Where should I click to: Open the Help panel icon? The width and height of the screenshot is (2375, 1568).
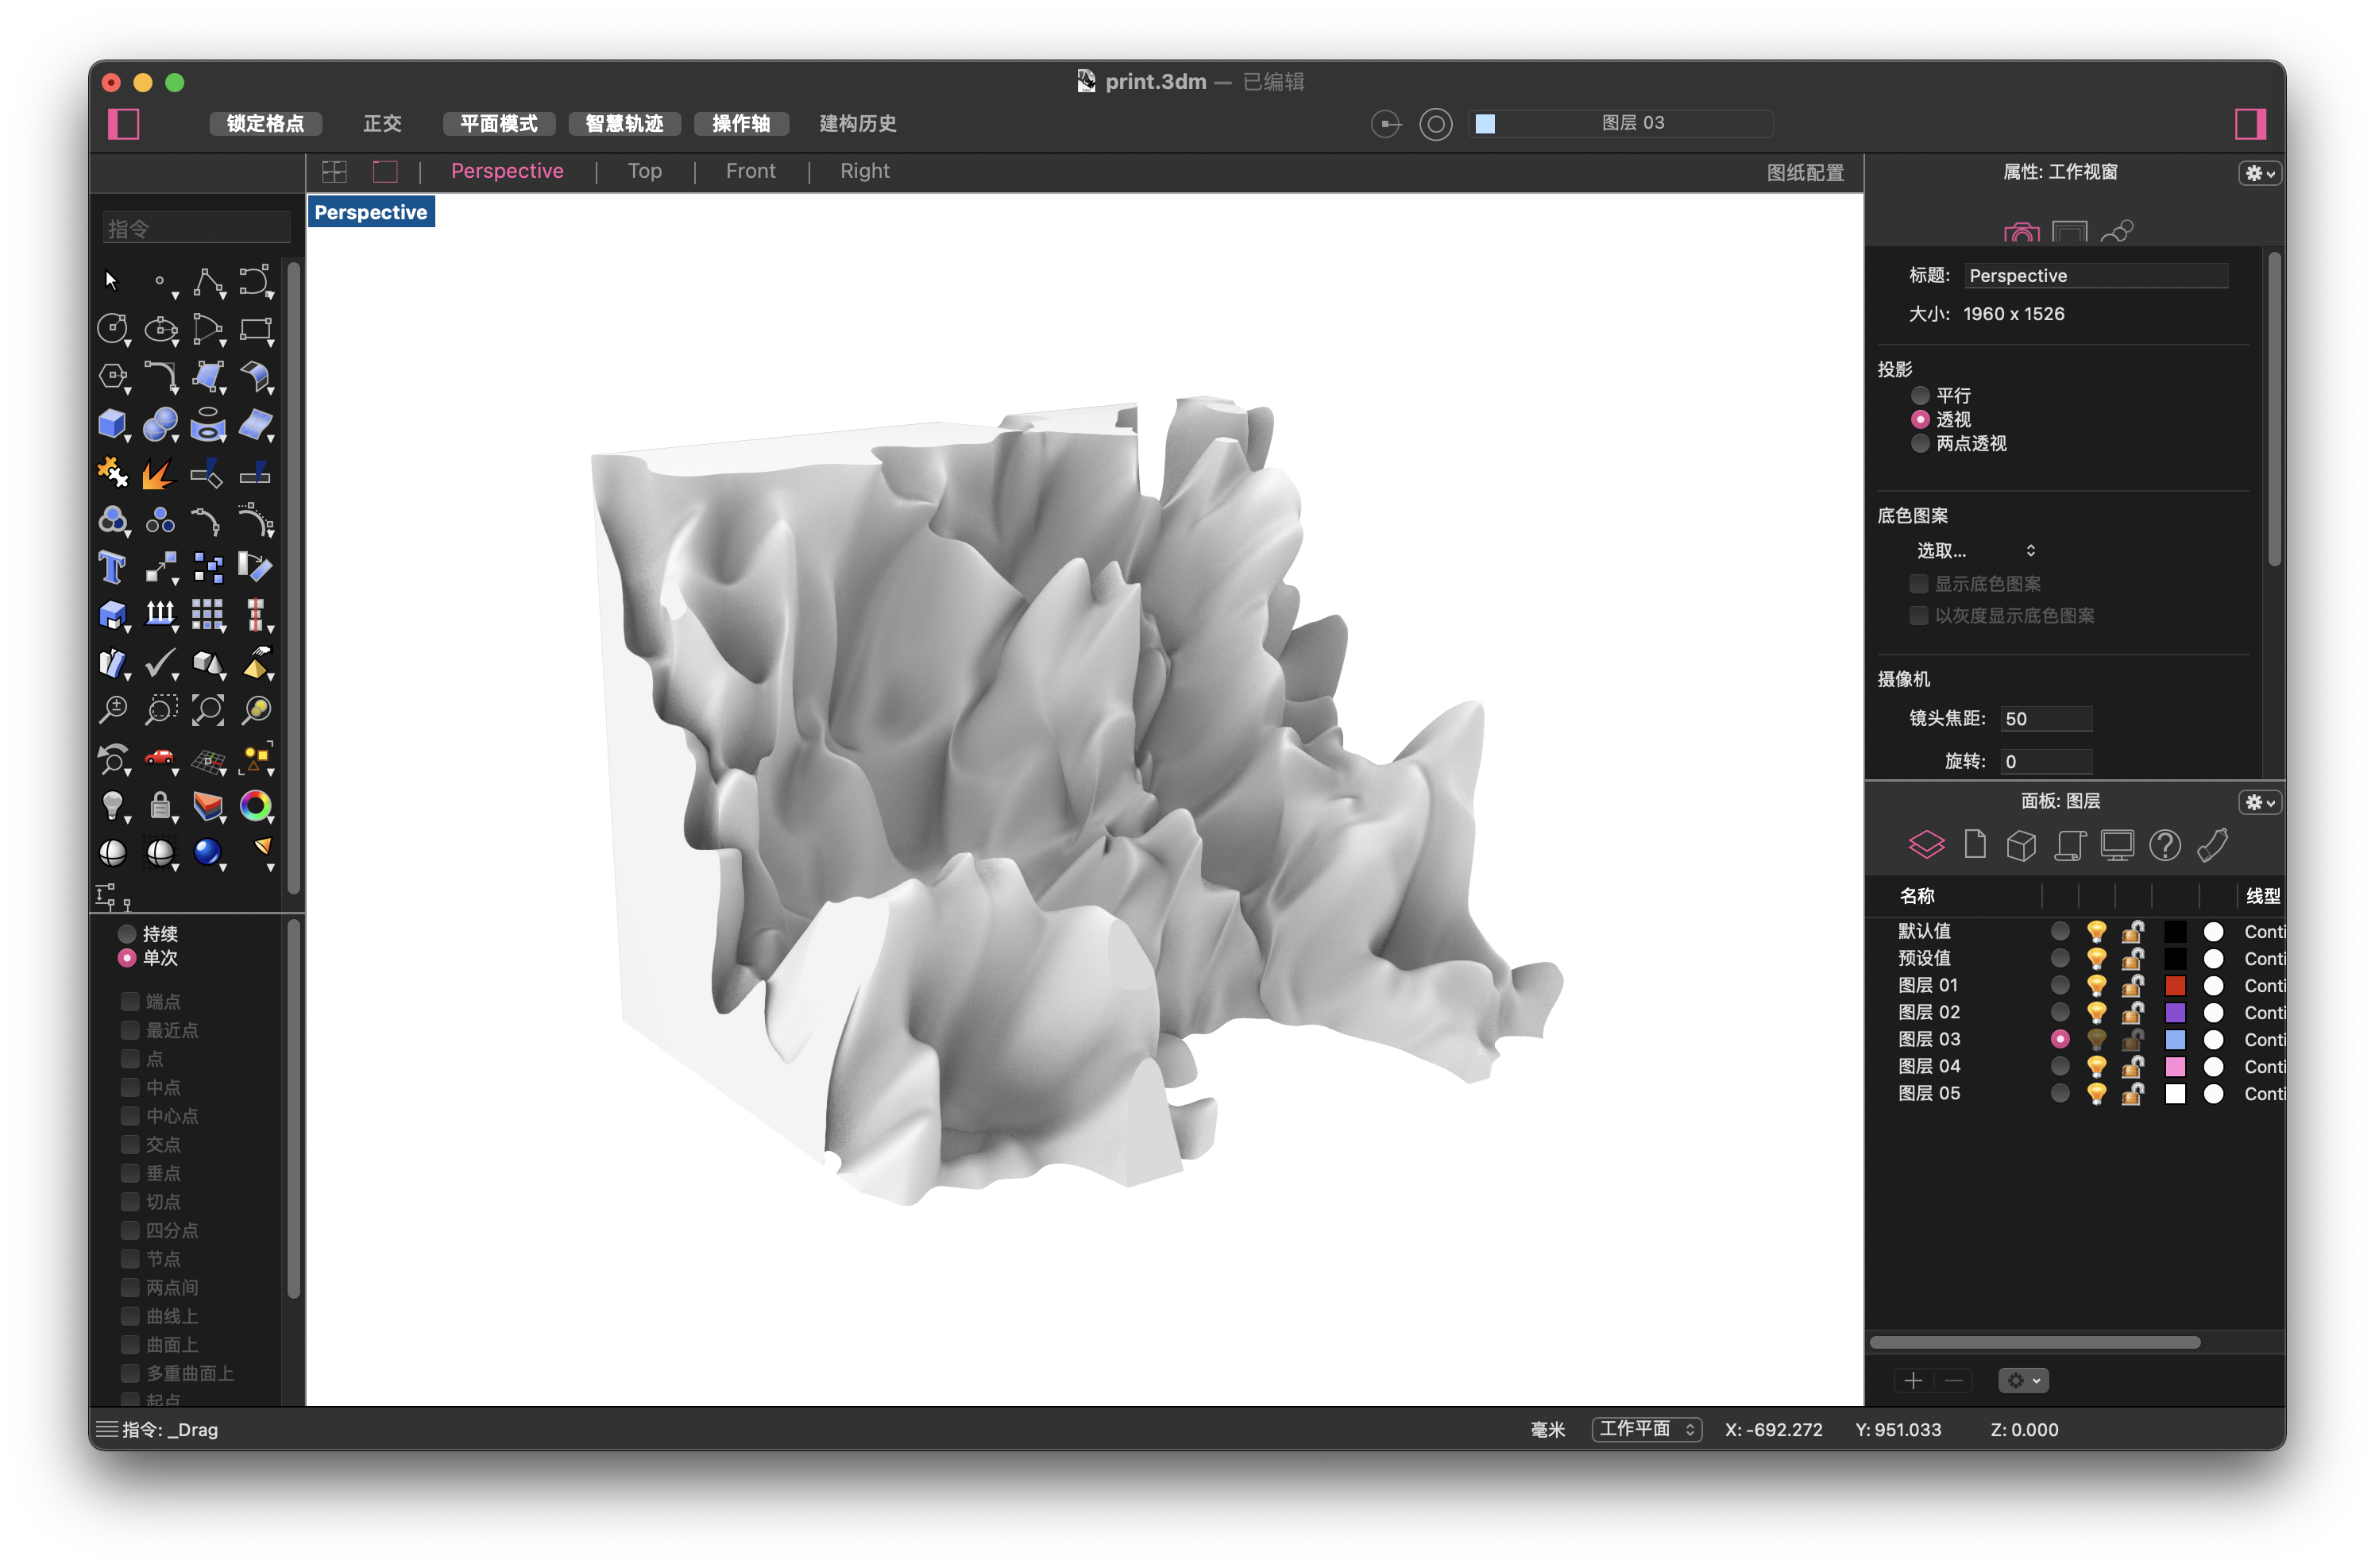[x=2164, y=845]
